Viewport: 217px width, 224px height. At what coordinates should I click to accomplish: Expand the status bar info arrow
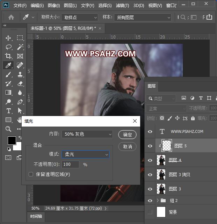click(106, 209)
